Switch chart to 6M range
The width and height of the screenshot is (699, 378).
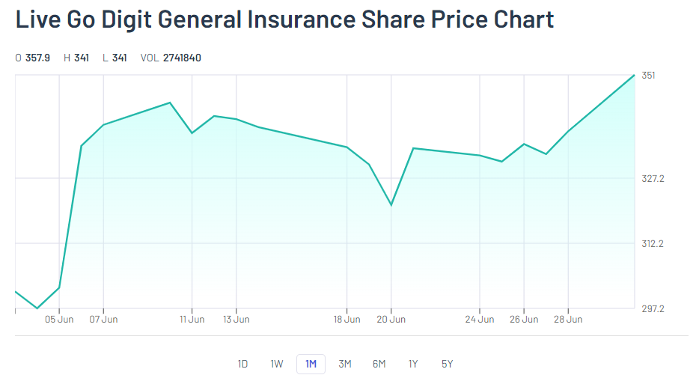pyautogui.click(x=379, y=365)
